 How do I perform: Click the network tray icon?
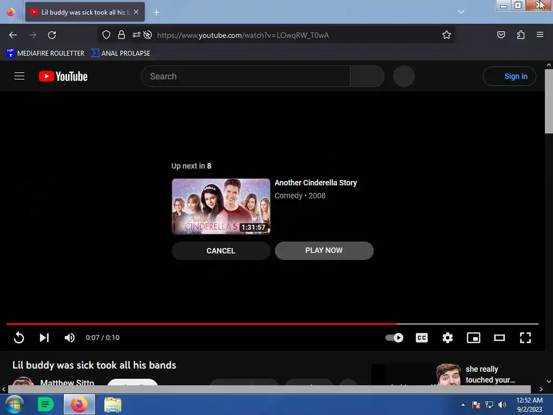pyautogui.click(x=489, y=405)
